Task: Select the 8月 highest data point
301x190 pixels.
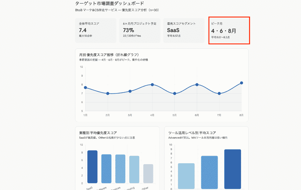Action: tap(242, 83)
